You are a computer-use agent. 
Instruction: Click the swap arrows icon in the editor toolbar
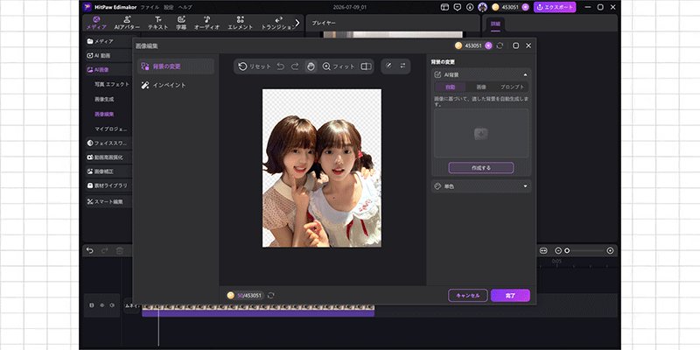click(x=402, y=66)
